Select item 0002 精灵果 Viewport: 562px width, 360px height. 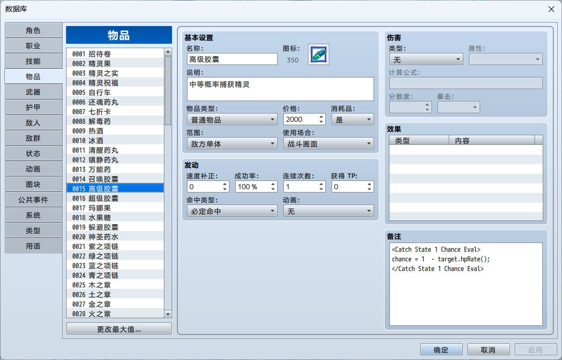(115, 64)
